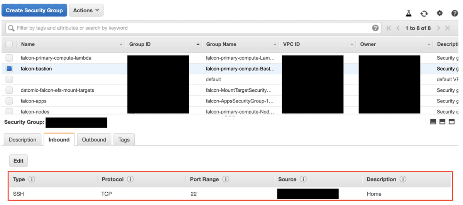This screenshot has width=463, height=205.
Task: Show info for Protocol column
Action: pyautogui.click(x=130, y=179)
